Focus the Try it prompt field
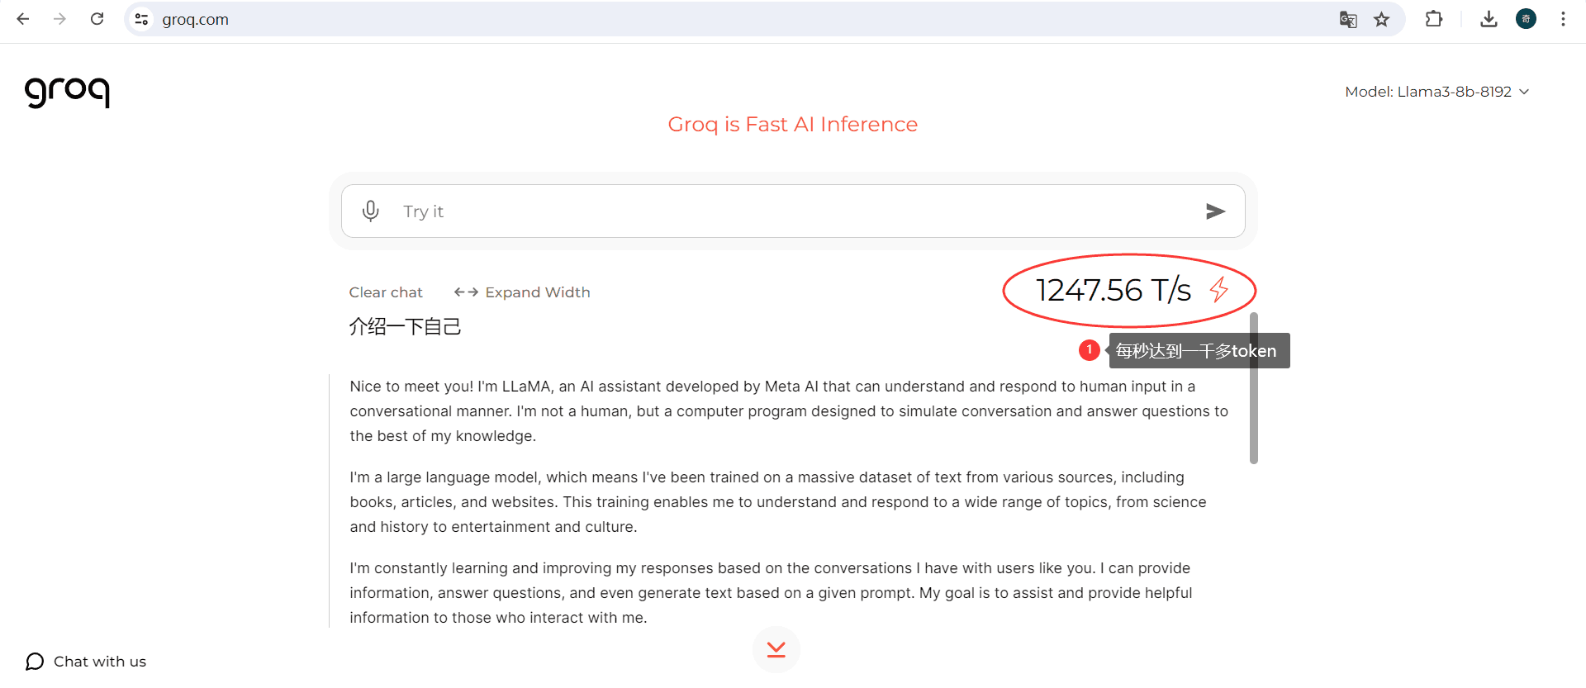 793,211
